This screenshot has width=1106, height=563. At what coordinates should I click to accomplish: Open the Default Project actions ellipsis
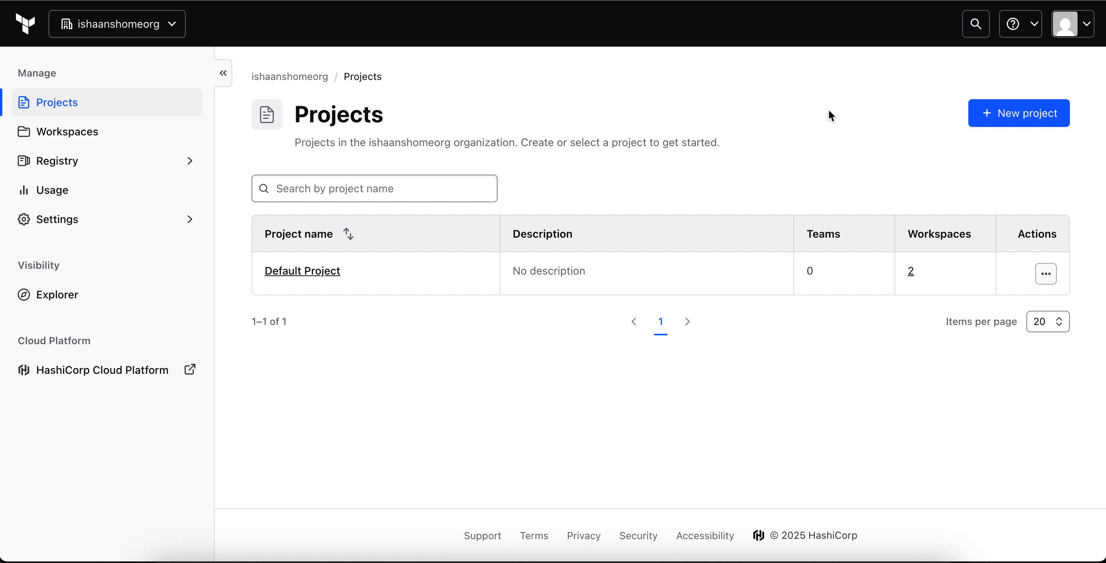coord(1046,274)
